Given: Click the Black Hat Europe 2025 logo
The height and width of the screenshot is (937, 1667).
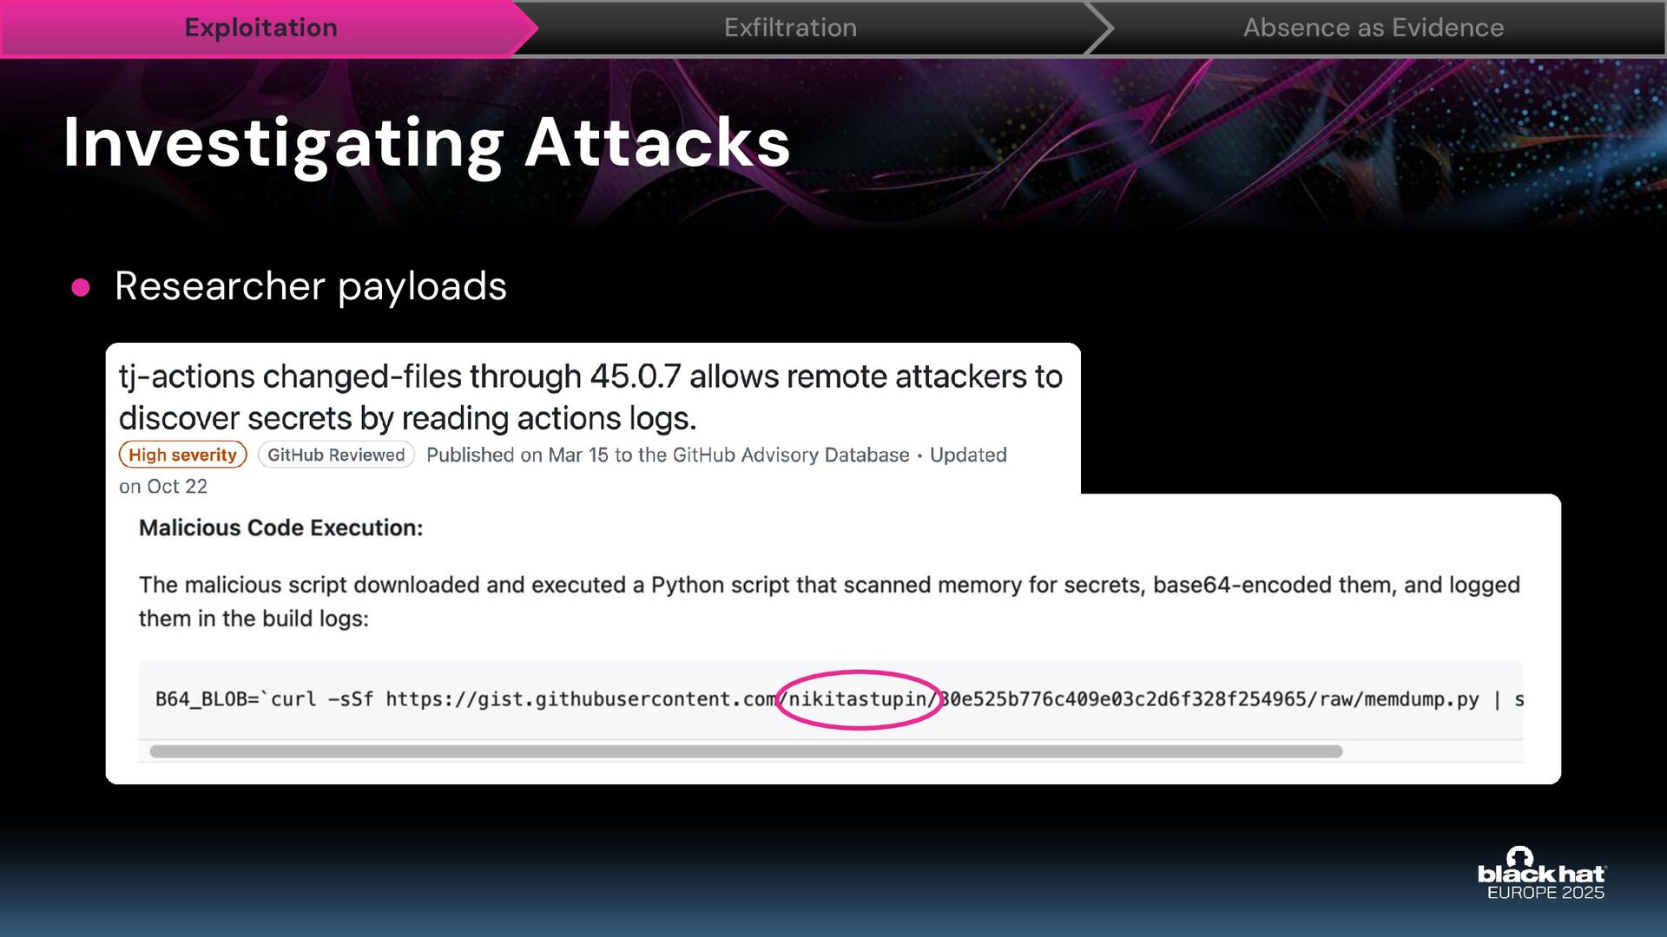Looking at the screenshot, I should pyautogui.click(x=1541, y=875).
